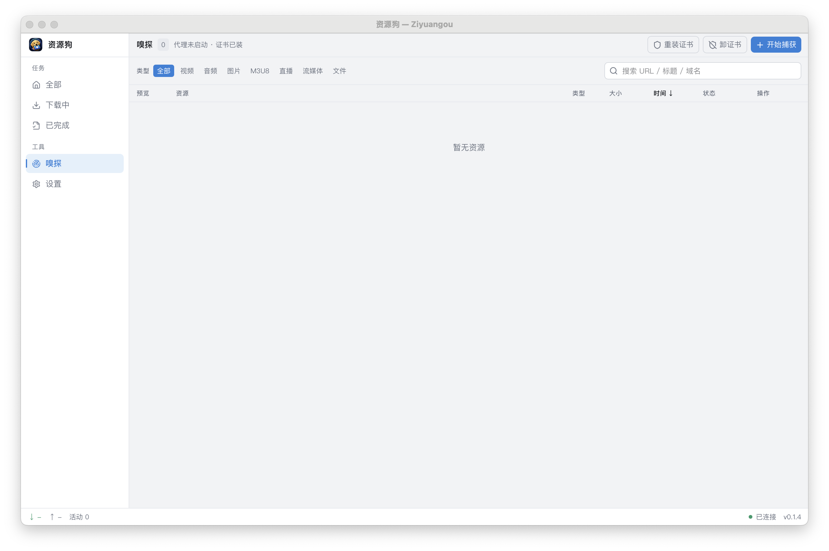Click the home icon beside 全部
This screenshot has height=551, width=829.
[x=36, y=85]
